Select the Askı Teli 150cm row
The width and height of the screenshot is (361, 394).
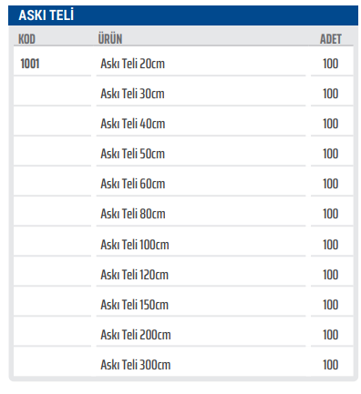point(183,302)
